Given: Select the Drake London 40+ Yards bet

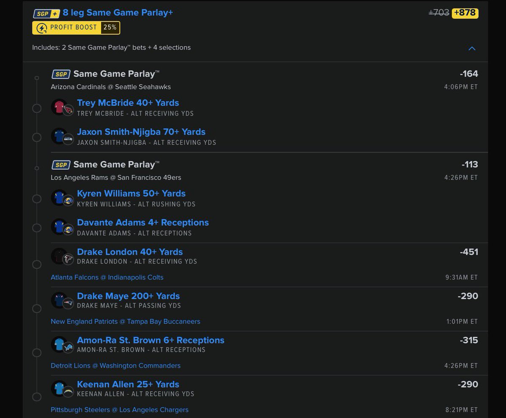Looking at the screenshot, I should click(129, 252).
